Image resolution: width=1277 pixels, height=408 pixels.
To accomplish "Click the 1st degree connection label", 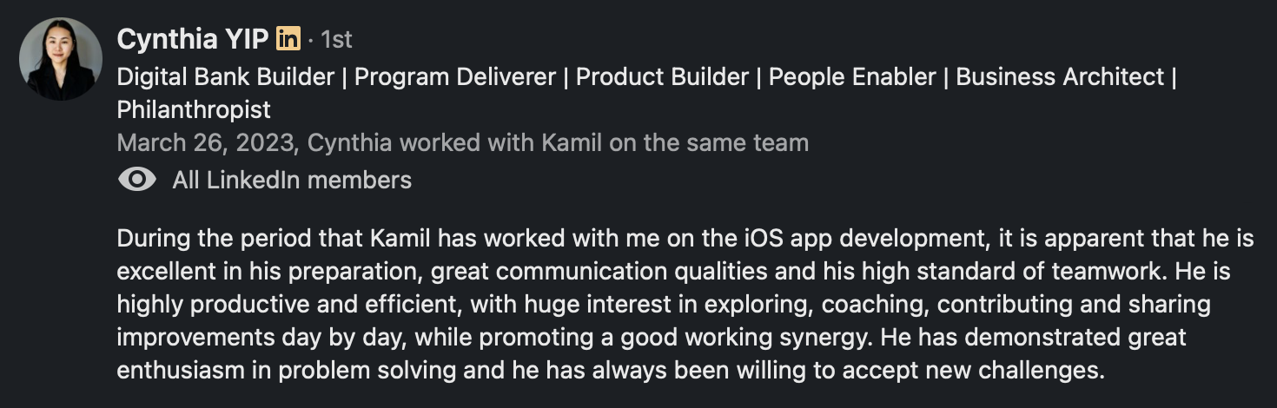I will 336,40.
